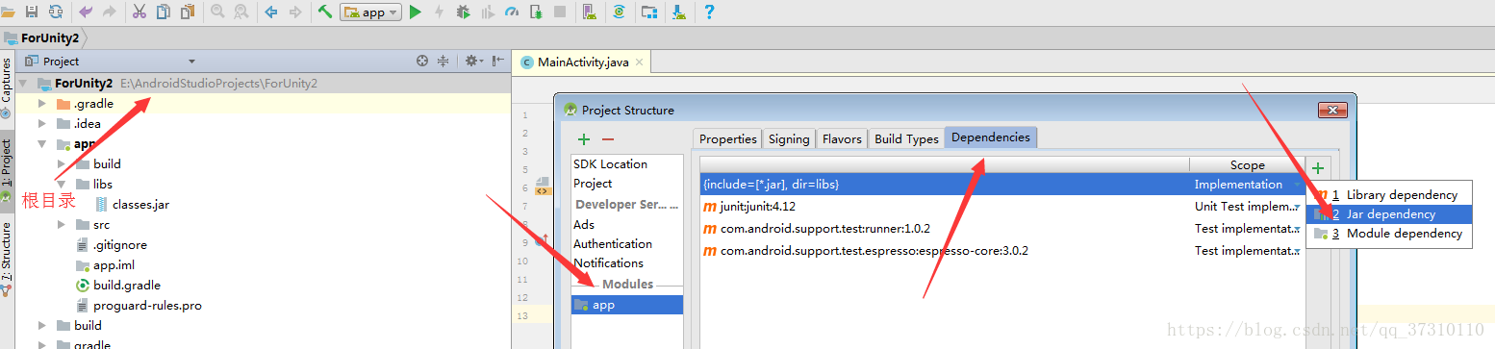Click the Copy icon in the toolbar
1495x349 pixels.
tap(163, 12)
